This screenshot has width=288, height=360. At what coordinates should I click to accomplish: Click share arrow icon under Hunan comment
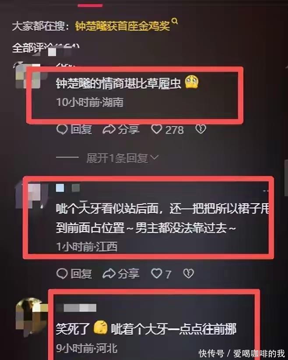point(109,130)
